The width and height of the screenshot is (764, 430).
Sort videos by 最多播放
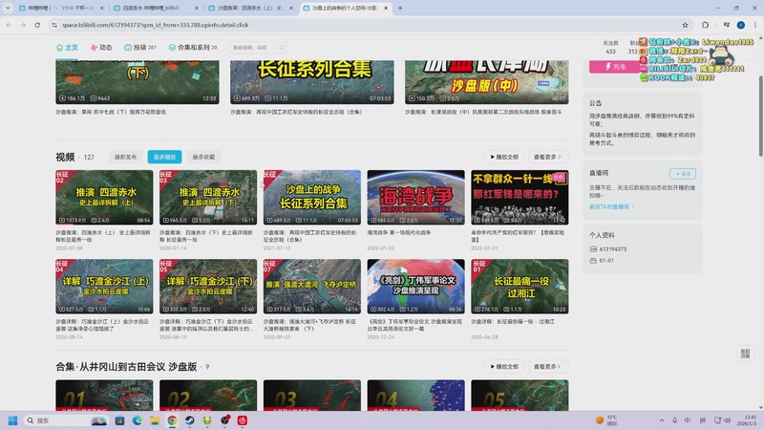tap(164, 157)
